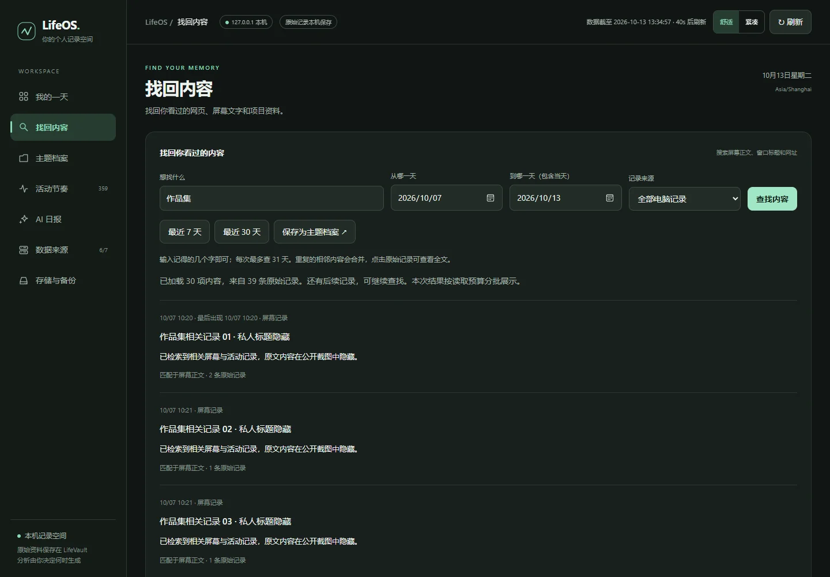Open AI 日报 page
Screen dimensions: 830x577
point(63,219)
